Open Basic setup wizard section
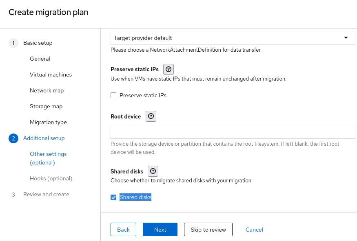Viewport: 357px width, 241px height. point(38,43)
